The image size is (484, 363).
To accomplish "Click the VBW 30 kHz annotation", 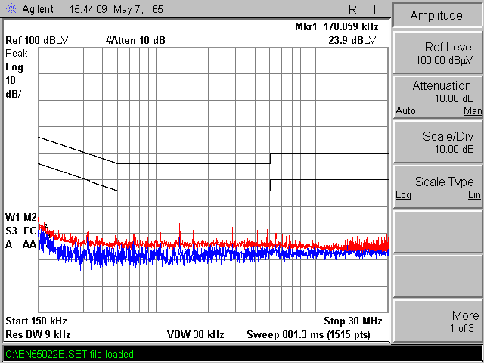I will (197, 334).
